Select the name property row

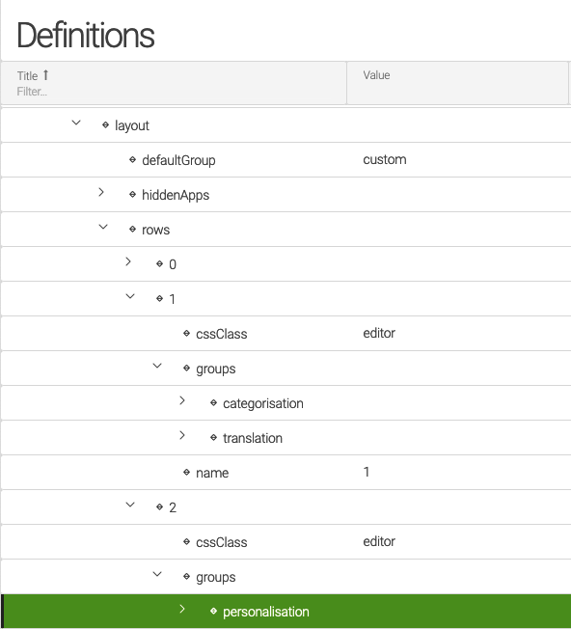[x=285, y=472]
